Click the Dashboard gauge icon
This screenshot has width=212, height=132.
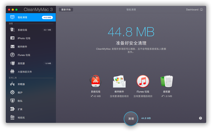point(201,9)
